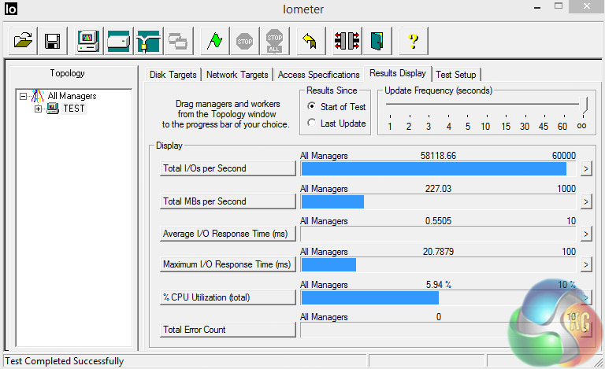This screenshot has height=369, width=605.
Task: Save the test configuration file
Action: click(x=53, y=40)
